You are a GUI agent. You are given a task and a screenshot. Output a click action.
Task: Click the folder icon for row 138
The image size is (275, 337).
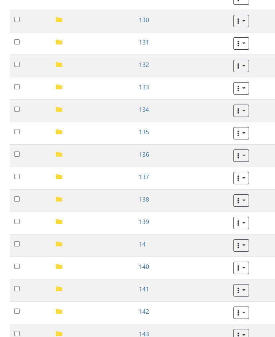(x=59, y=200)
